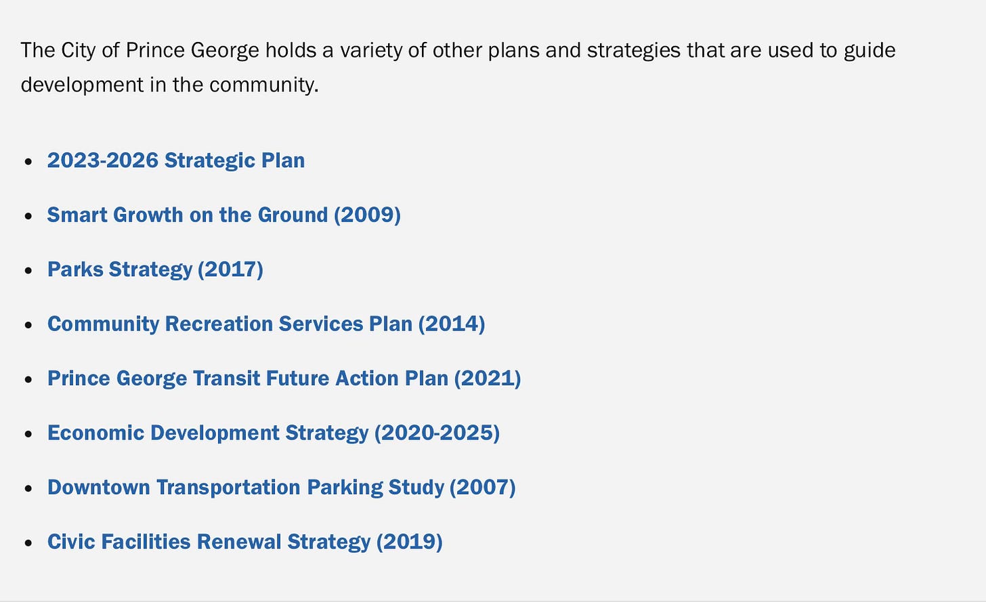Click the bullet beside Economic Development Strategy
Viewport: 986px width, 602px height.
pos(28,434)
